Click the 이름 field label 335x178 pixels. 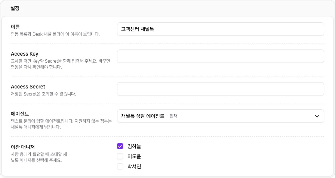[x=15, y=27]
